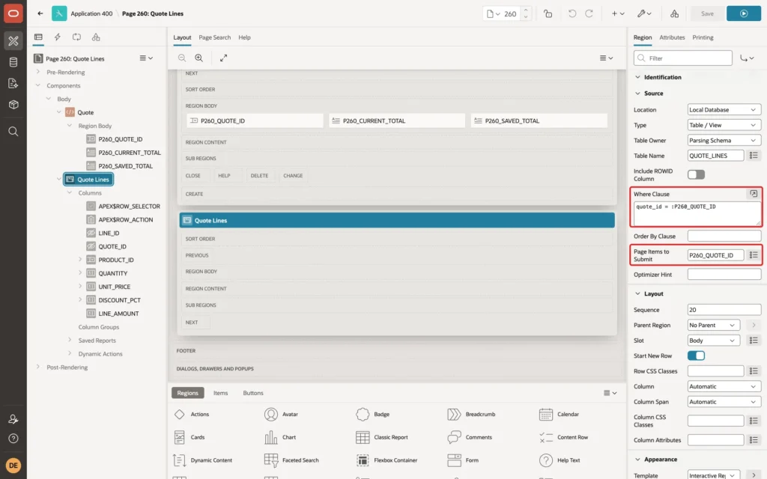Open SQL Workshop database icon
Image resolution: width=767 pixels, height=479 pixels.
click(x=13, y=62)
